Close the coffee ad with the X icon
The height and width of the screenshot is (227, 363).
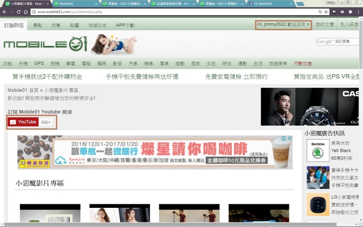[x=289, y=138]
